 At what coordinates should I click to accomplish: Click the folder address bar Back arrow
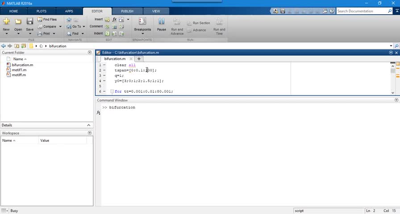click(3, 46)
